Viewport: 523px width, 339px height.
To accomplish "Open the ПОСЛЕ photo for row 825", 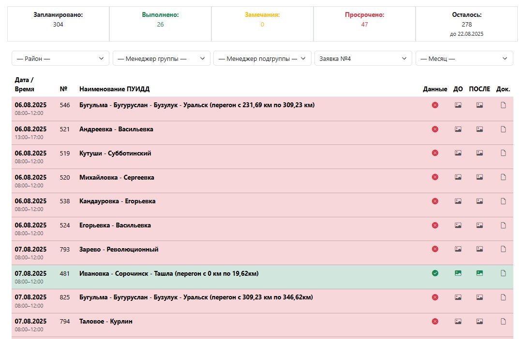I will click(479, 297).
